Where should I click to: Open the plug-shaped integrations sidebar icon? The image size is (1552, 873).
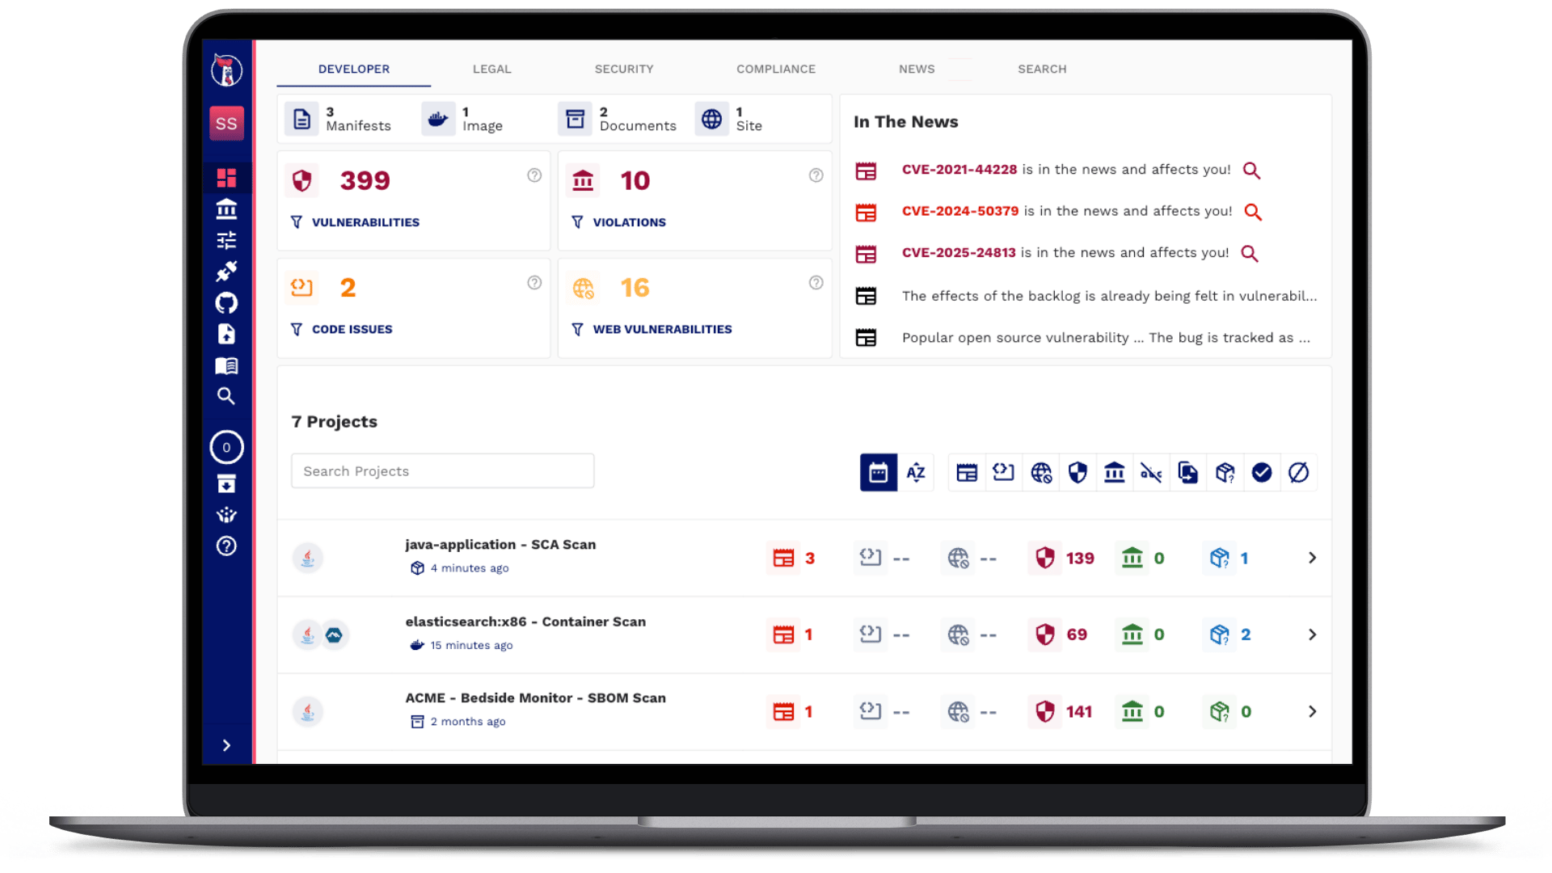point(226,271)
